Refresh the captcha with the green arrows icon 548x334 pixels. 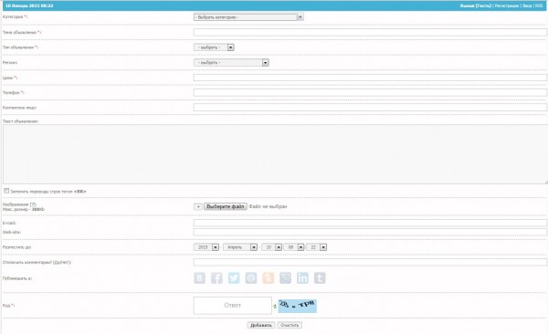coord(275,307)
